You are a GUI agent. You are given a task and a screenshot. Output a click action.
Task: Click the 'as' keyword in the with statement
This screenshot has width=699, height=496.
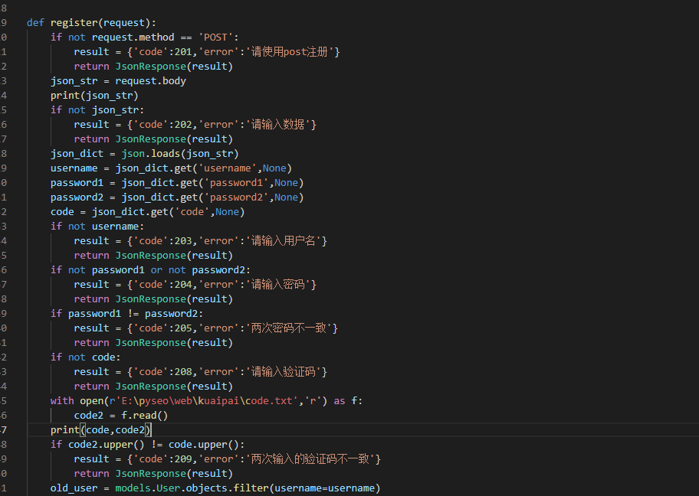point(340,401)
